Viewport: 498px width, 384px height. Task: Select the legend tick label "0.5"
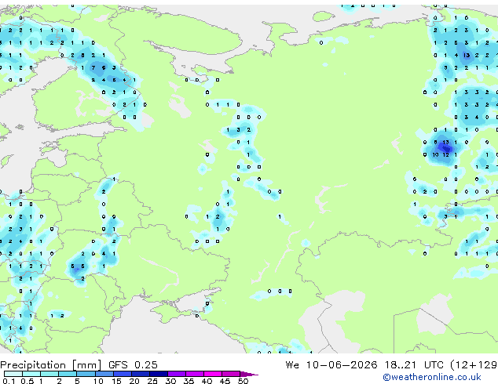pyautogui.click(x=27, y=381)
